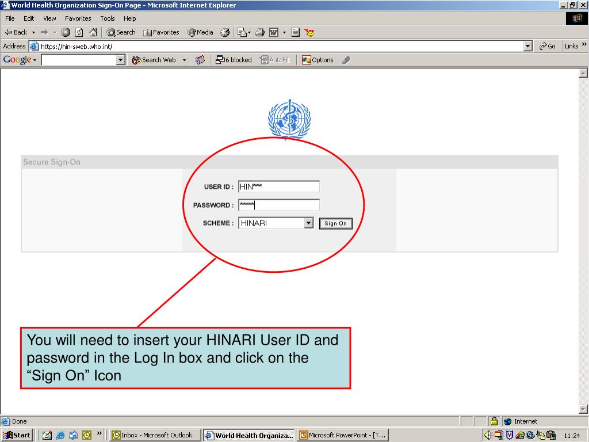Edit the page with Microsoft Word icon
The width and height of the screenshot is (589, 442).
(274, 32)
